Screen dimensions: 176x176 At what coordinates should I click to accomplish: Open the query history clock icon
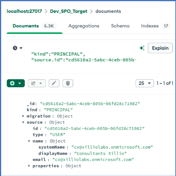point(15,48)
